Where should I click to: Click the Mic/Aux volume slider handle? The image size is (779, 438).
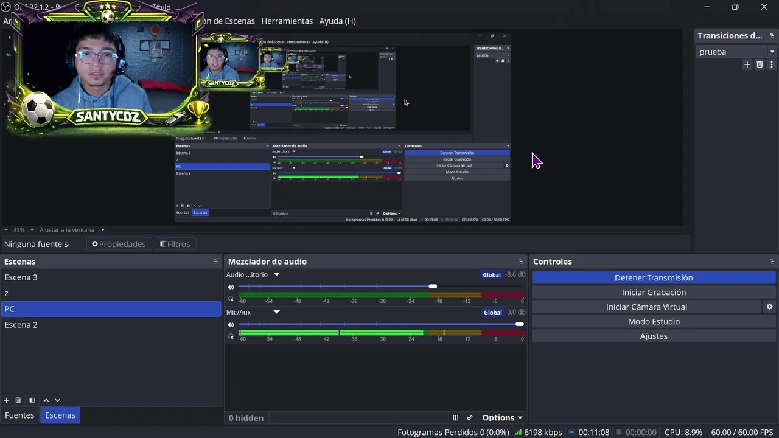[x=520, y=324]
